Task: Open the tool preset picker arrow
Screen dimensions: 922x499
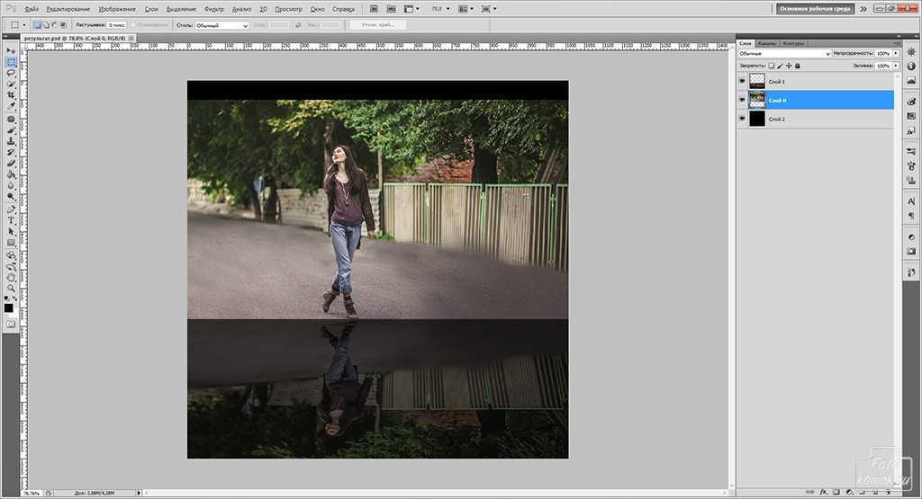Action: (x=24, y=25)
